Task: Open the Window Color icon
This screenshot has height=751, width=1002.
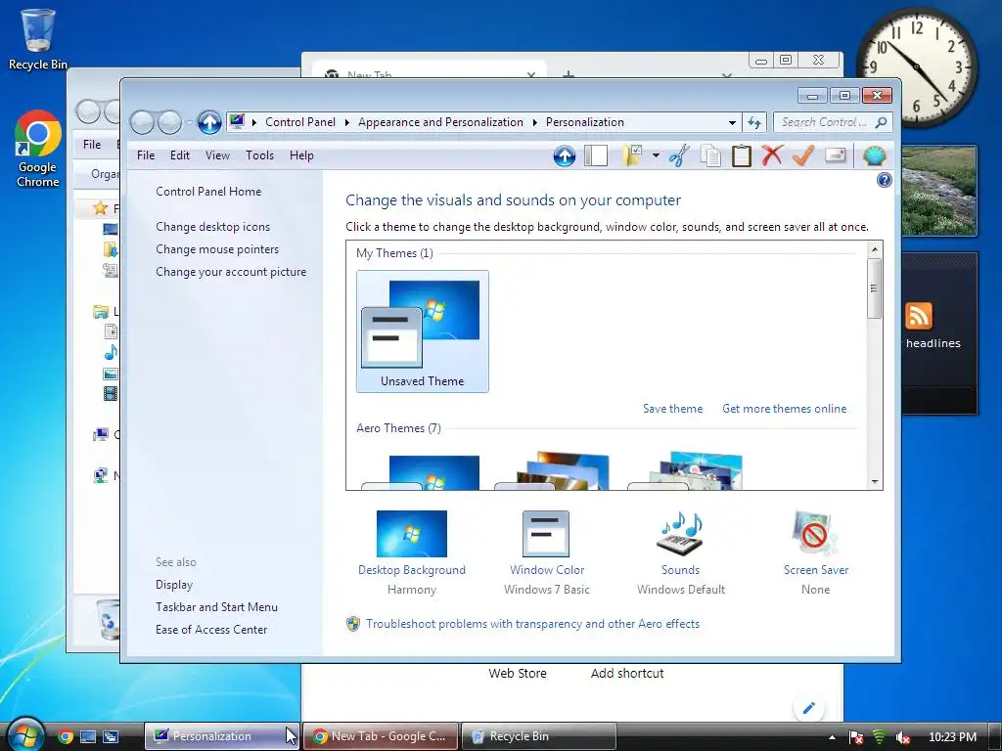Action: [546, 534]
